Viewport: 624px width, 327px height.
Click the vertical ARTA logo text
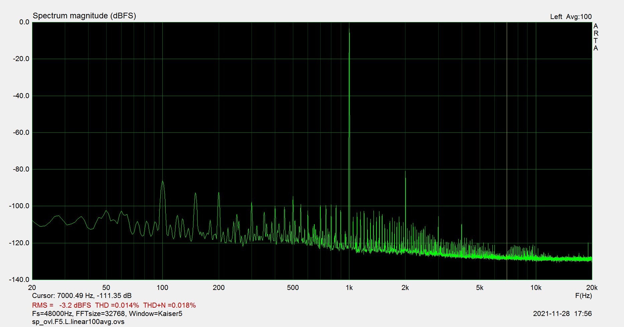(596, 37)
